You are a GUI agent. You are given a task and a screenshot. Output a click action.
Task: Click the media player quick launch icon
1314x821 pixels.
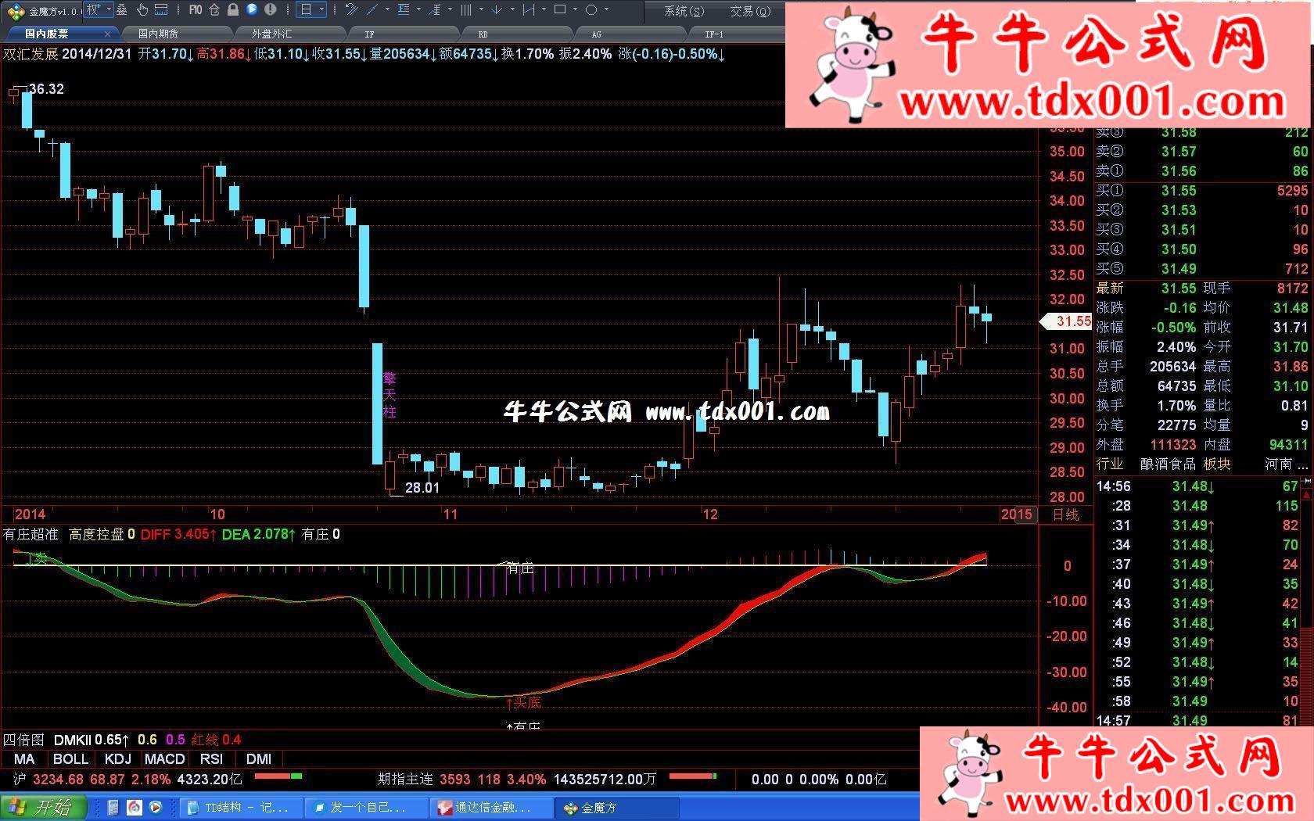156,807
